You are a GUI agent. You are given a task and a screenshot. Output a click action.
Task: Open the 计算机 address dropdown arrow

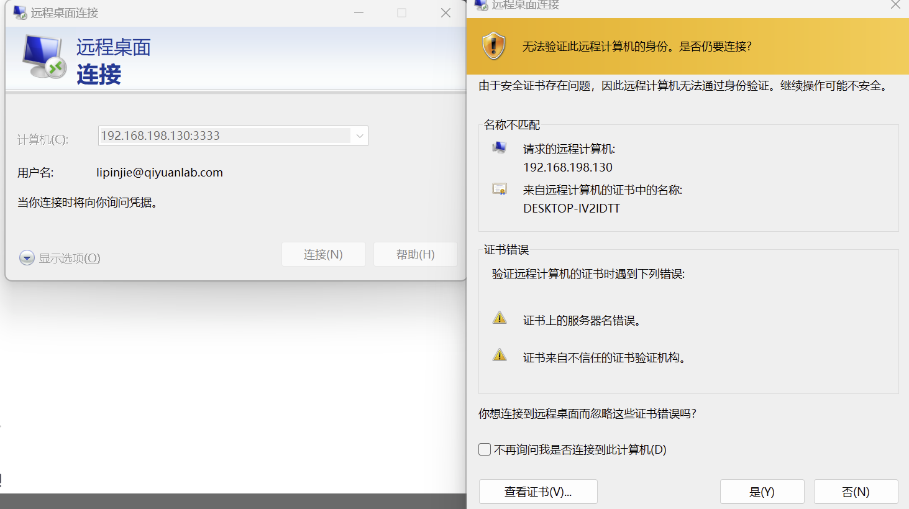(x=359, y=136)
